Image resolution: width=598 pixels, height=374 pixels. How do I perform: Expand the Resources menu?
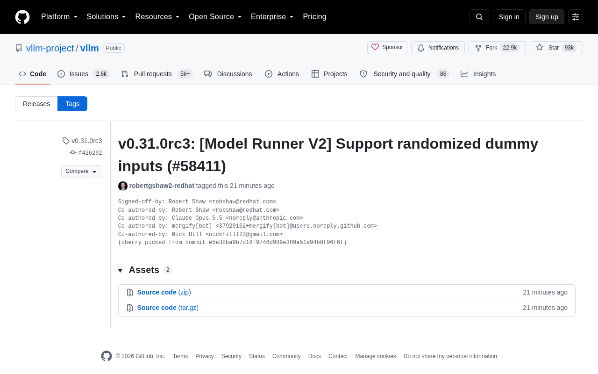[157, 17]
